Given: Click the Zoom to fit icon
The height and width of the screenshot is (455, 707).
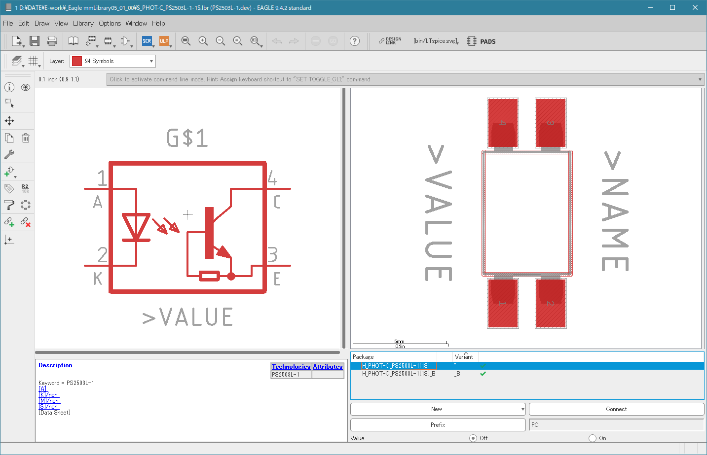Looking at the screenshot, I should point(186,41).
